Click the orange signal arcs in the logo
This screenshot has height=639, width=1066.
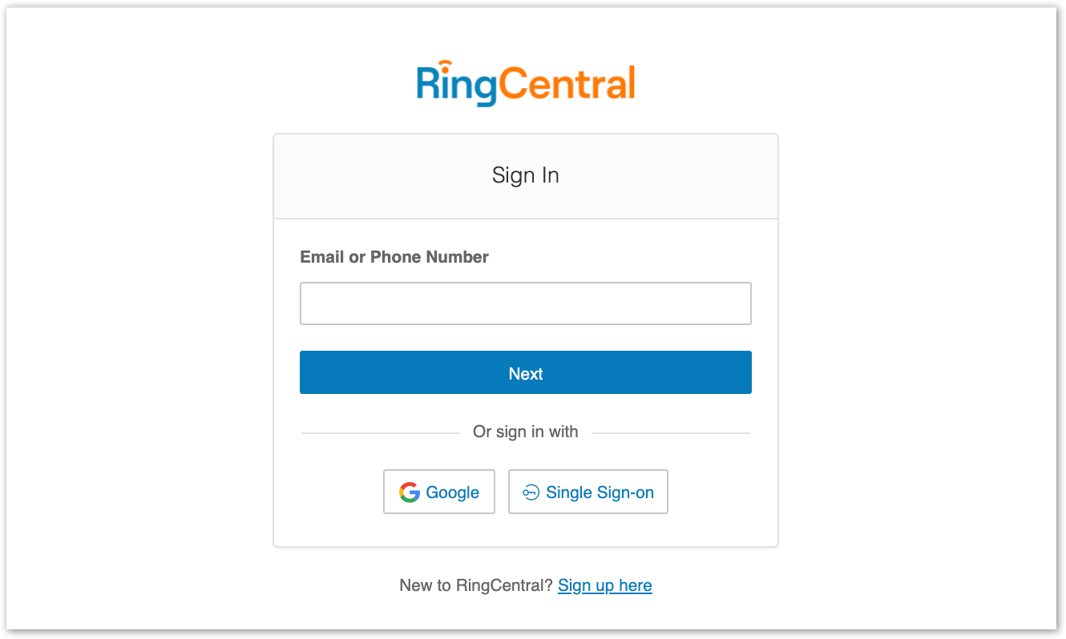pos(445,65)
